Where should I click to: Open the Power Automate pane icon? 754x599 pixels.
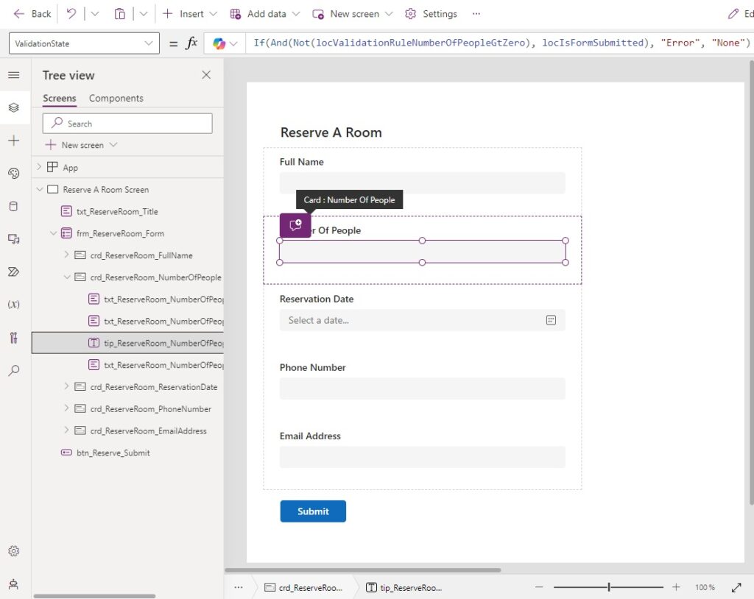(15, 272)
